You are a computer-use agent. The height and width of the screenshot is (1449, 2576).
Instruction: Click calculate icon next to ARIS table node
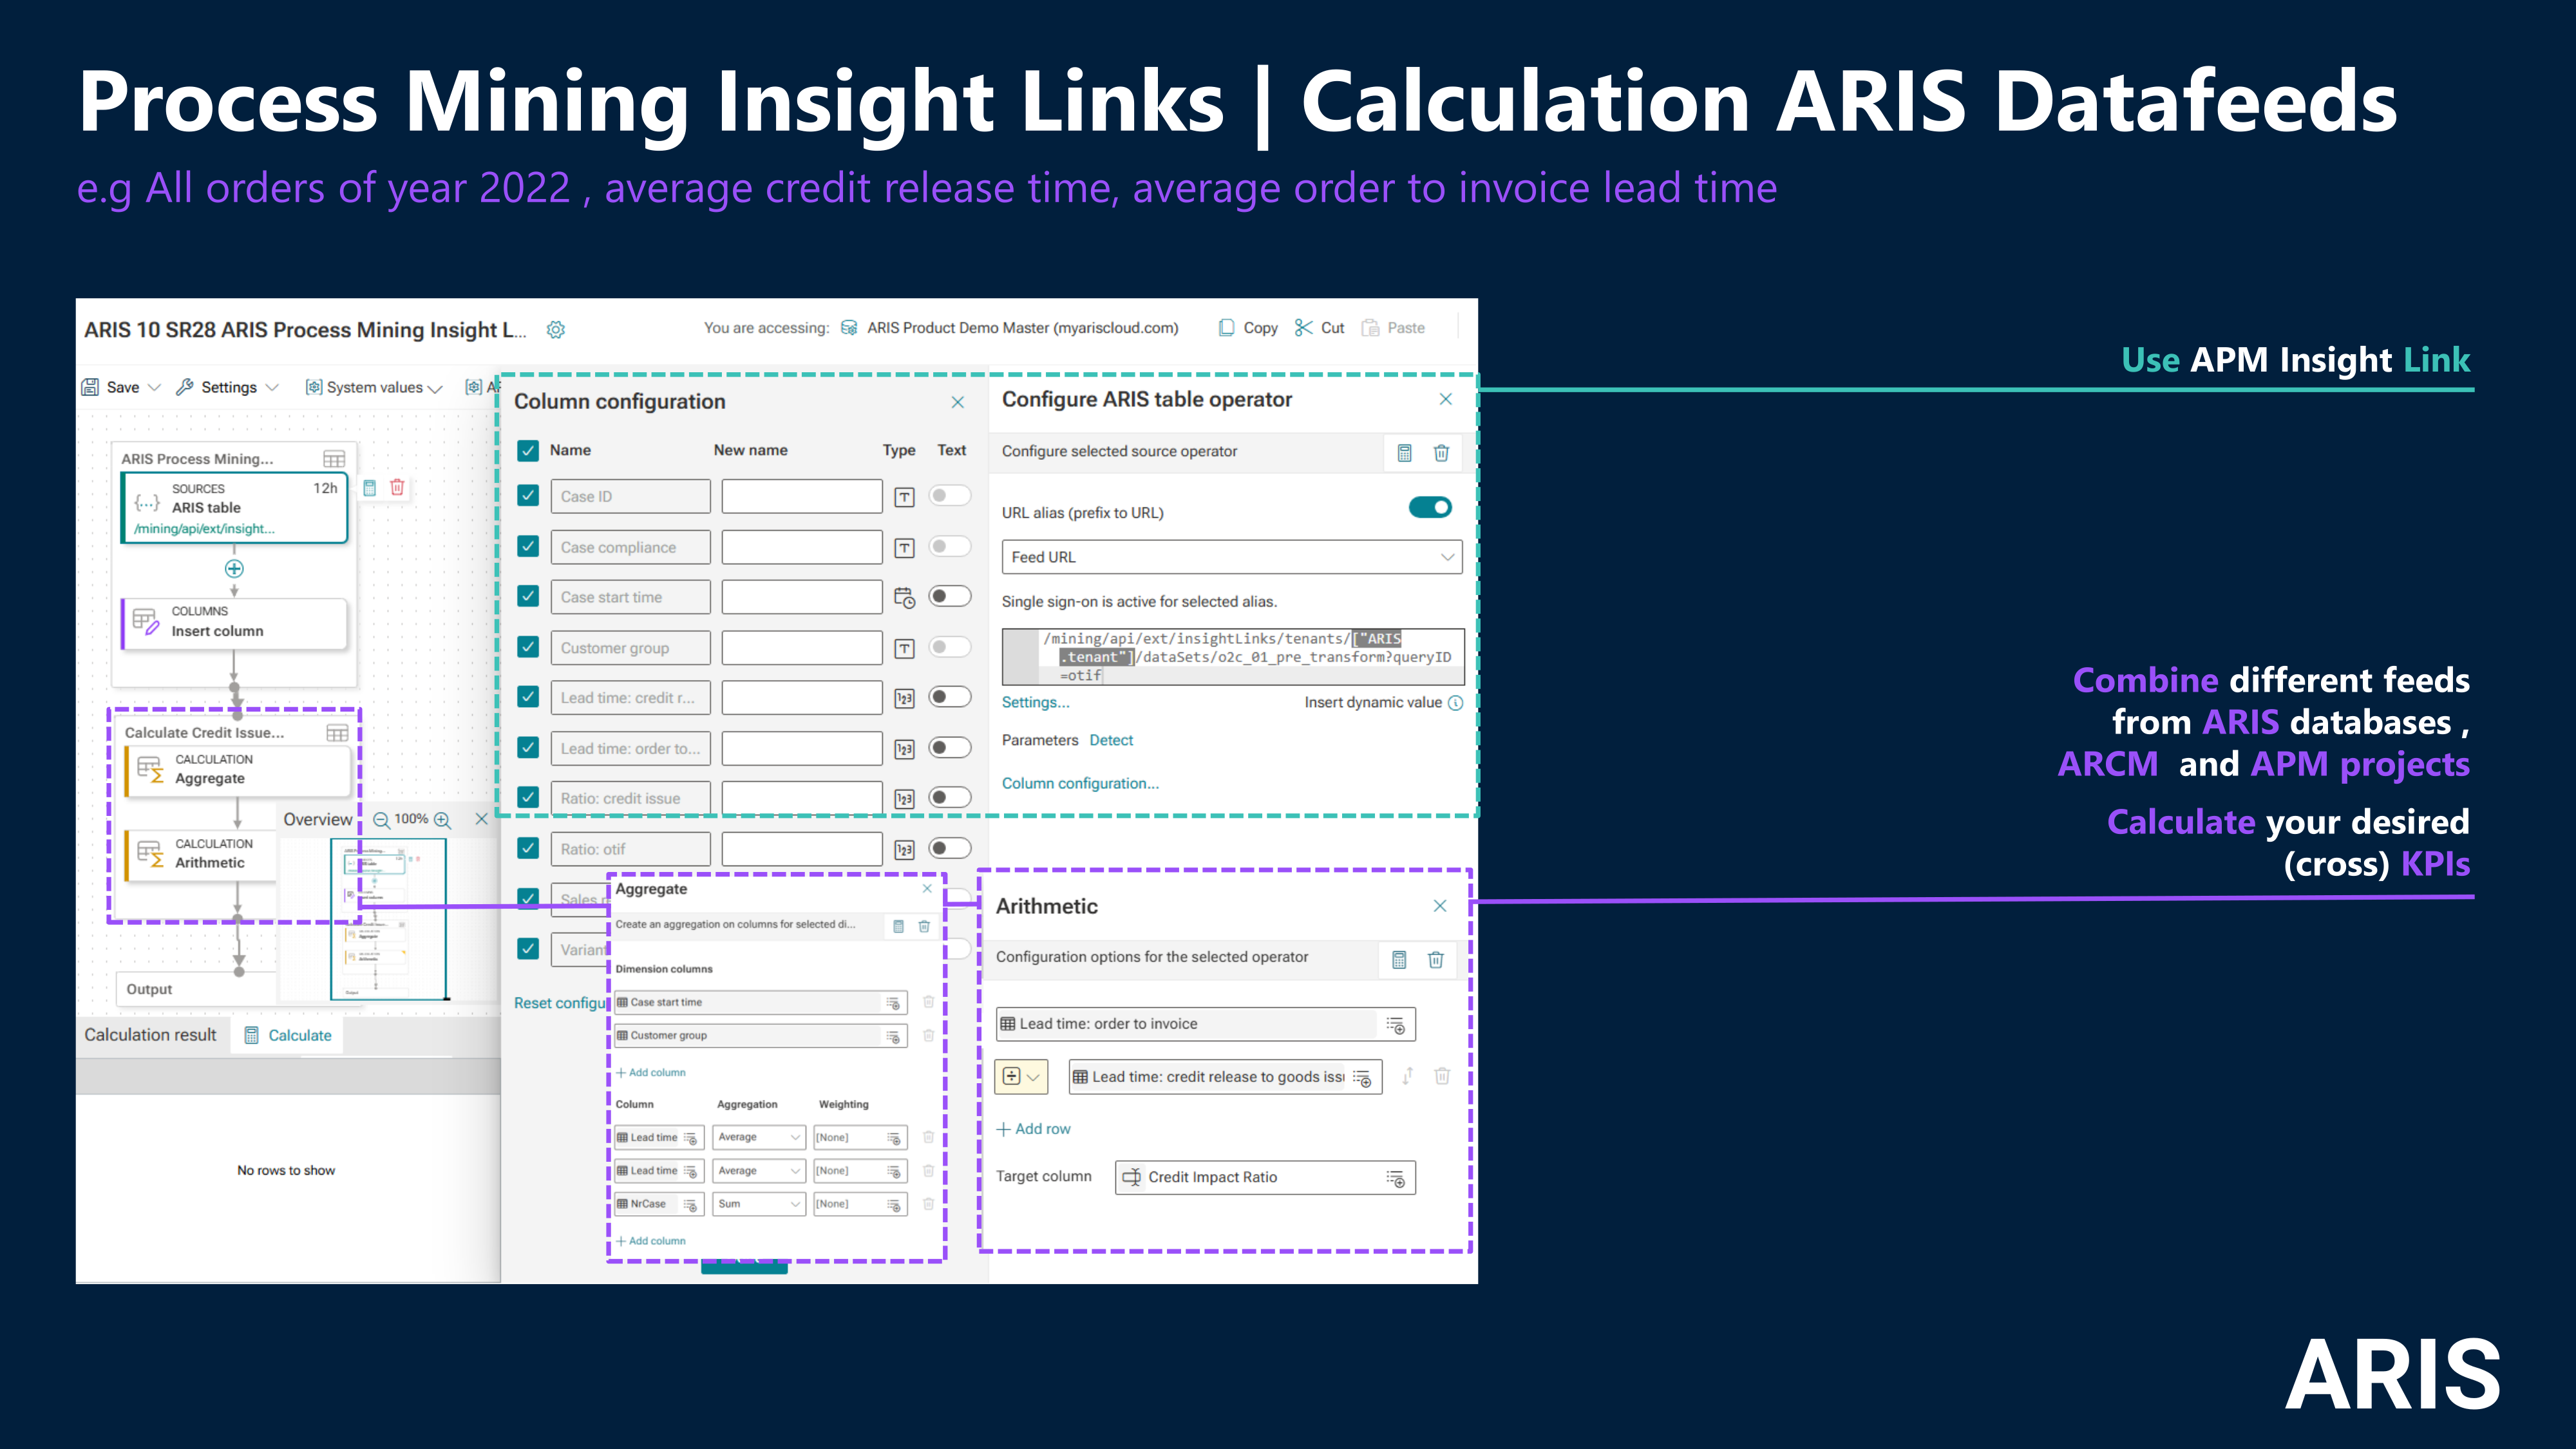pos(369,488)
